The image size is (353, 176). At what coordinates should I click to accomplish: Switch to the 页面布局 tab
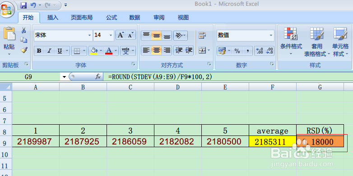click(x=82, y=18)
